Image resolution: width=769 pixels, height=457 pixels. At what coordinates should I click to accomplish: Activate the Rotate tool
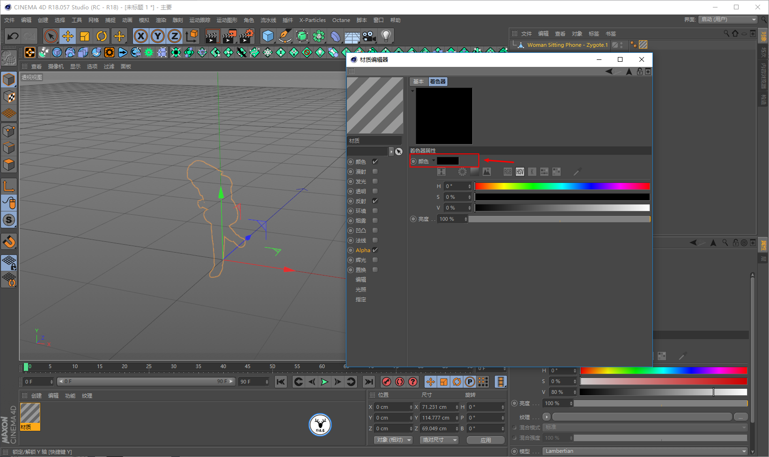pyautogui.click(x=102, y=36)
